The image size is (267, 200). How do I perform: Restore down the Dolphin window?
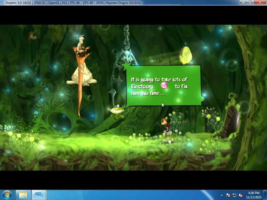(x=250, y=2)
